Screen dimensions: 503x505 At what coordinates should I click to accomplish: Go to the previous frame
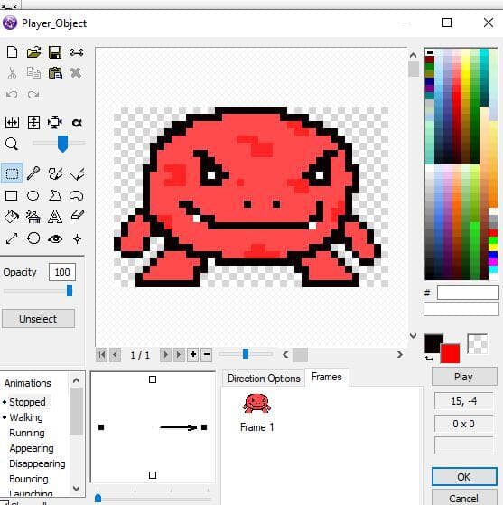click(x=115, y=355)
